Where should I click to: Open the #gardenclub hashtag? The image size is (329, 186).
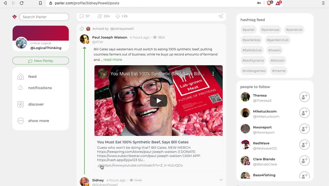278,40
